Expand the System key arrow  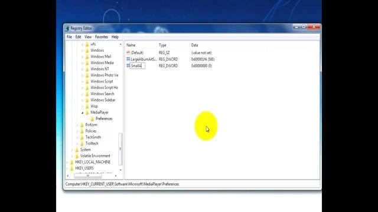(72, 150)
